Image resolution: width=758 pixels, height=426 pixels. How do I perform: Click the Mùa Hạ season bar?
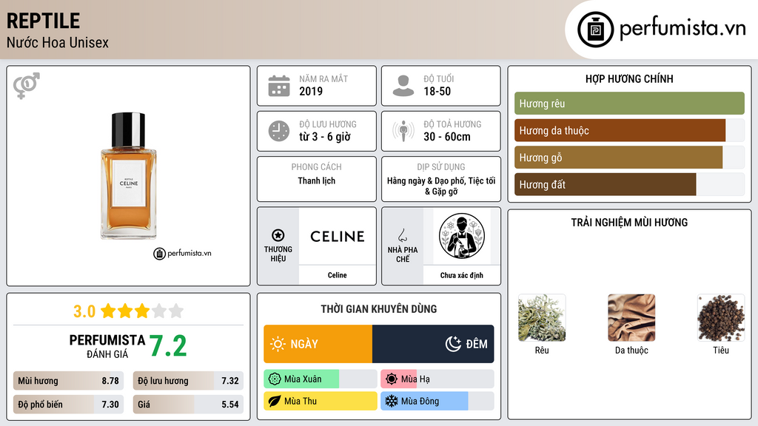click(437, 379)
